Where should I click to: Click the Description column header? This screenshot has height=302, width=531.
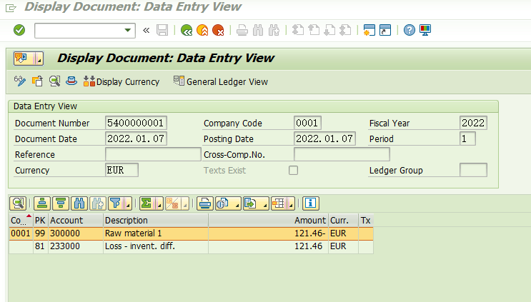click(155, 221)
